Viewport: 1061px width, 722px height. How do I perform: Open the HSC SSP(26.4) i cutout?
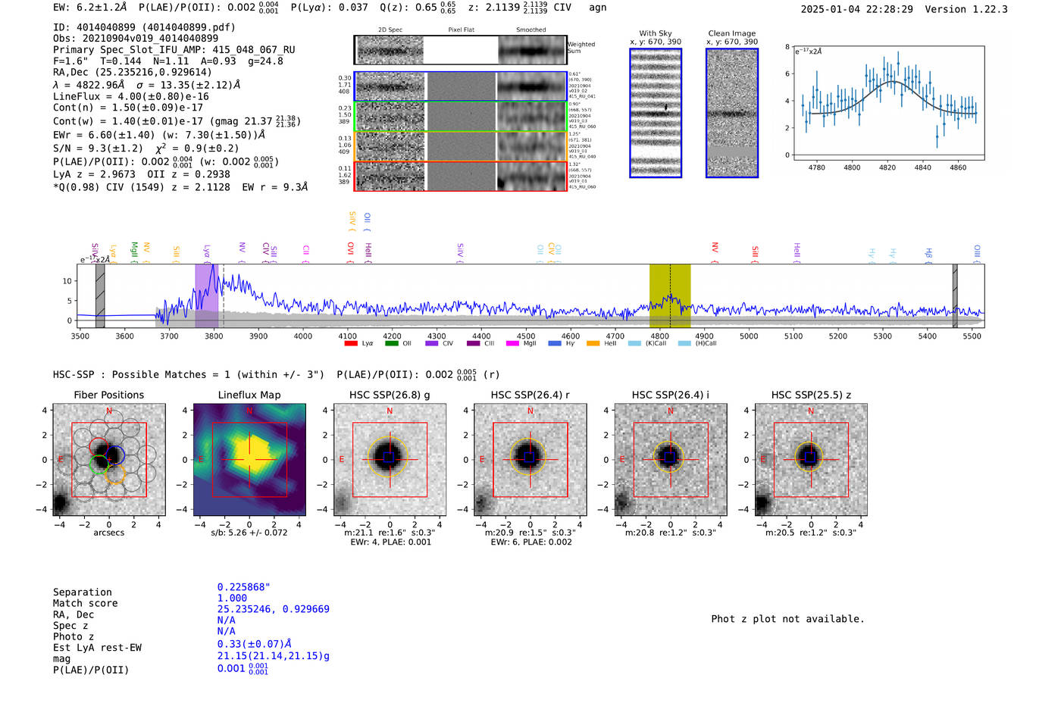pos(671,460)
